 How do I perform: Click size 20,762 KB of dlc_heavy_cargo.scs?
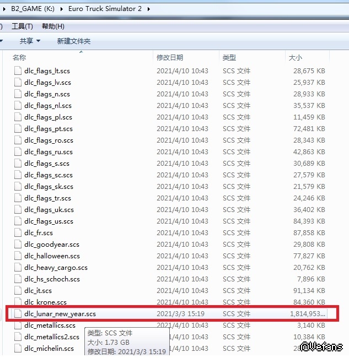[x=309, y=268]
